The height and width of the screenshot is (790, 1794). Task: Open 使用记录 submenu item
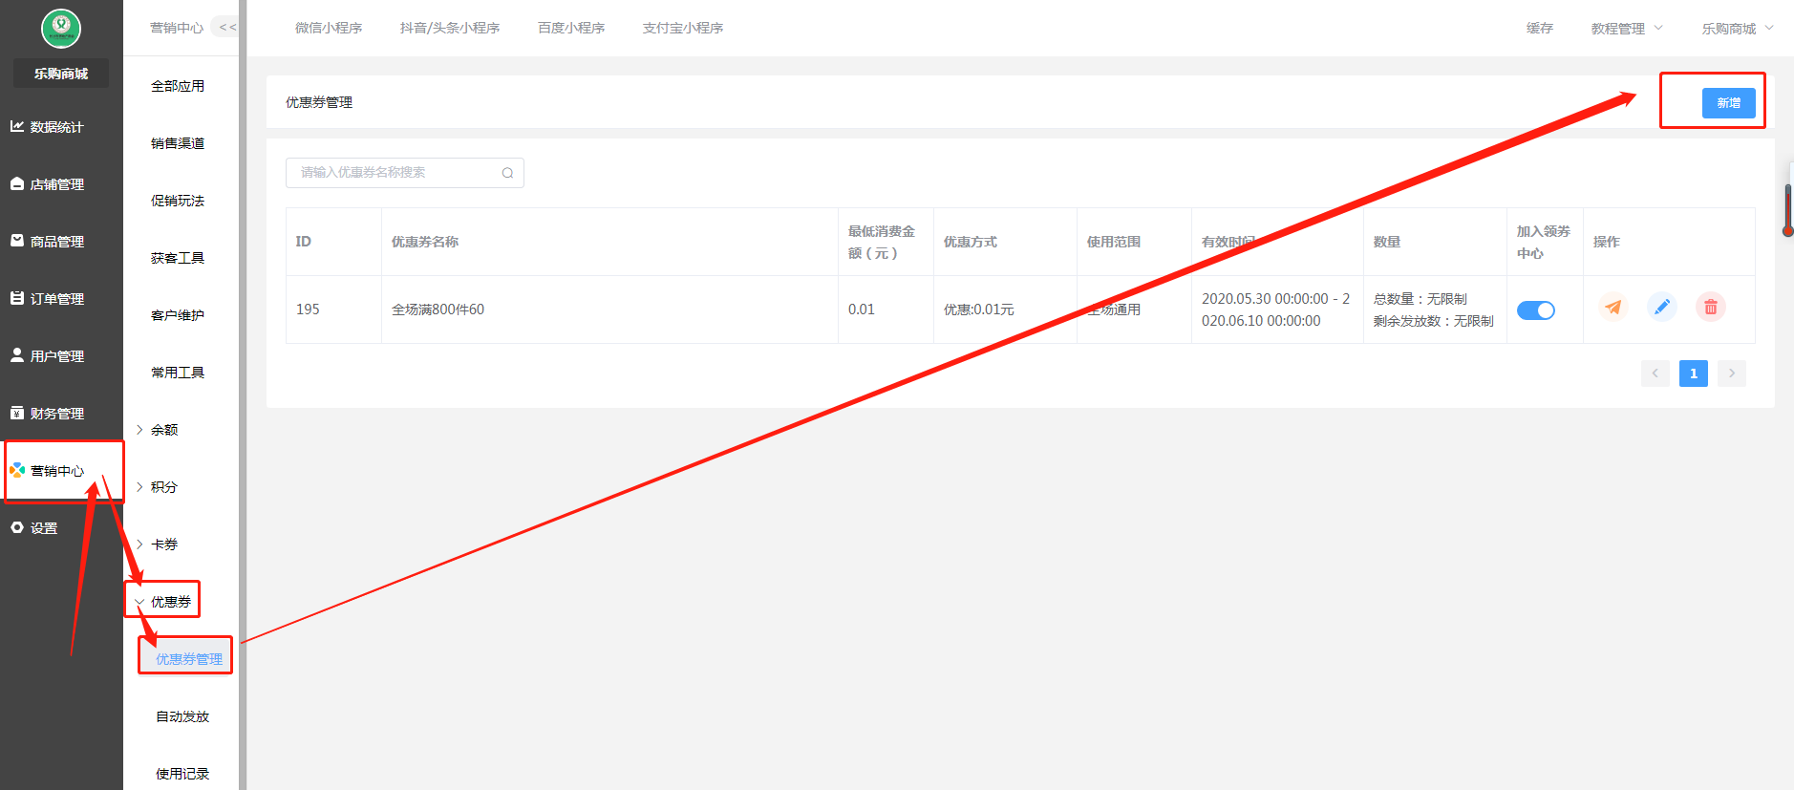[182, 774]
